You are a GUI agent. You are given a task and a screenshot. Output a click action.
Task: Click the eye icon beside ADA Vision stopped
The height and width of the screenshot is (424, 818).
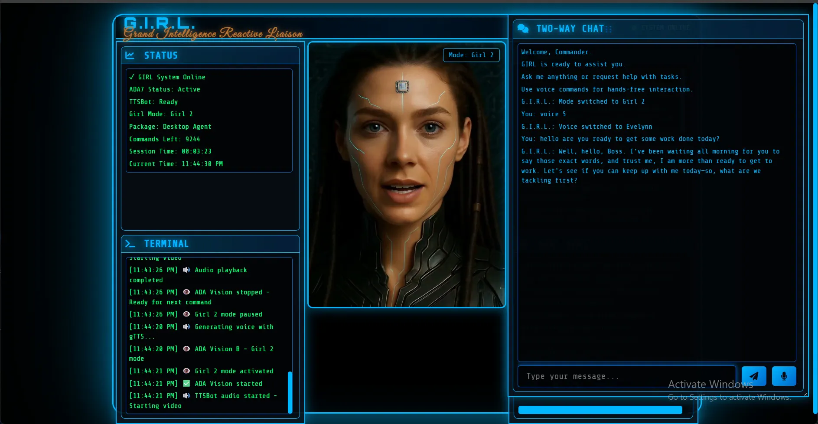[186, 292]
